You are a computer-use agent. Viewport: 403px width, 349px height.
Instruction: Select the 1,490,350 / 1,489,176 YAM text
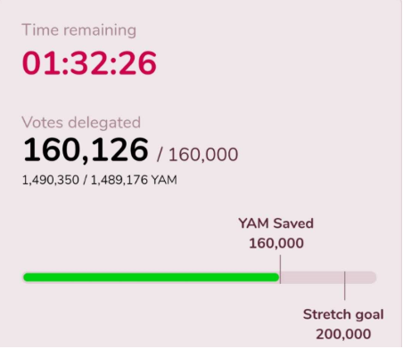(x=100, y=180)
